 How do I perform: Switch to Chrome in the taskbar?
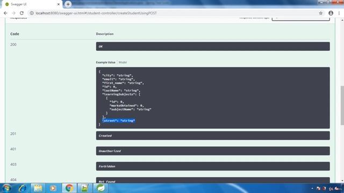[x=69, y=188]
